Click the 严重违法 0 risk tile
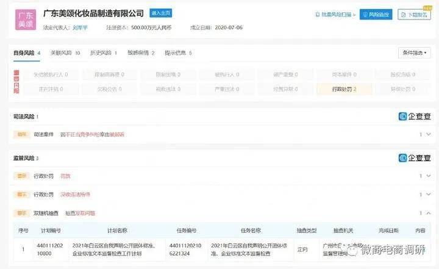 [x=227, y=89]
